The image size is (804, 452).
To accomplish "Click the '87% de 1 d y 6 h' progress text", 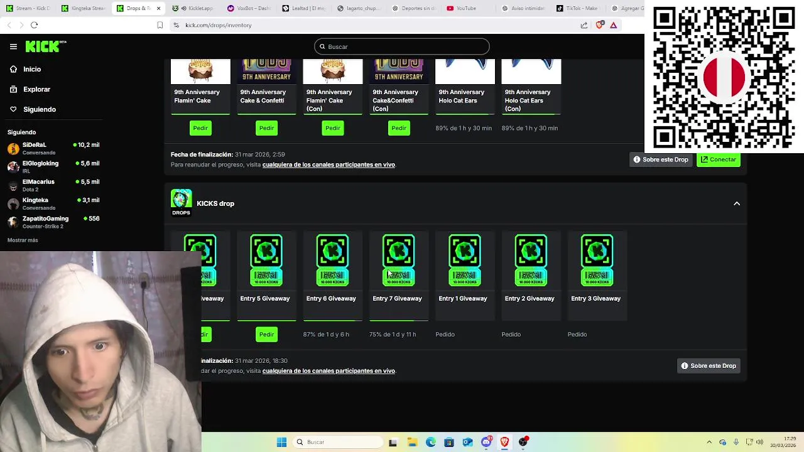I will [326, 335].
